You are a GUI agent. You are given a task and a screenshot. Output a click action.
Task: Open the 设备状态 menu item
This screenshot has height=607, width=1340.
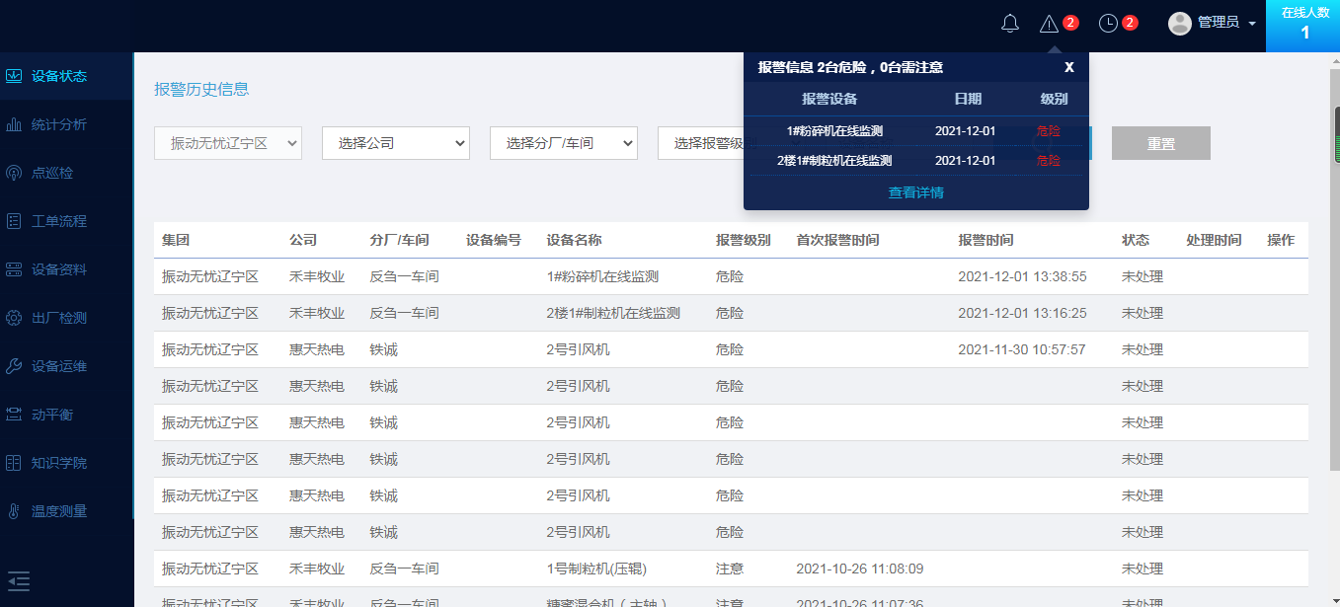59,76
